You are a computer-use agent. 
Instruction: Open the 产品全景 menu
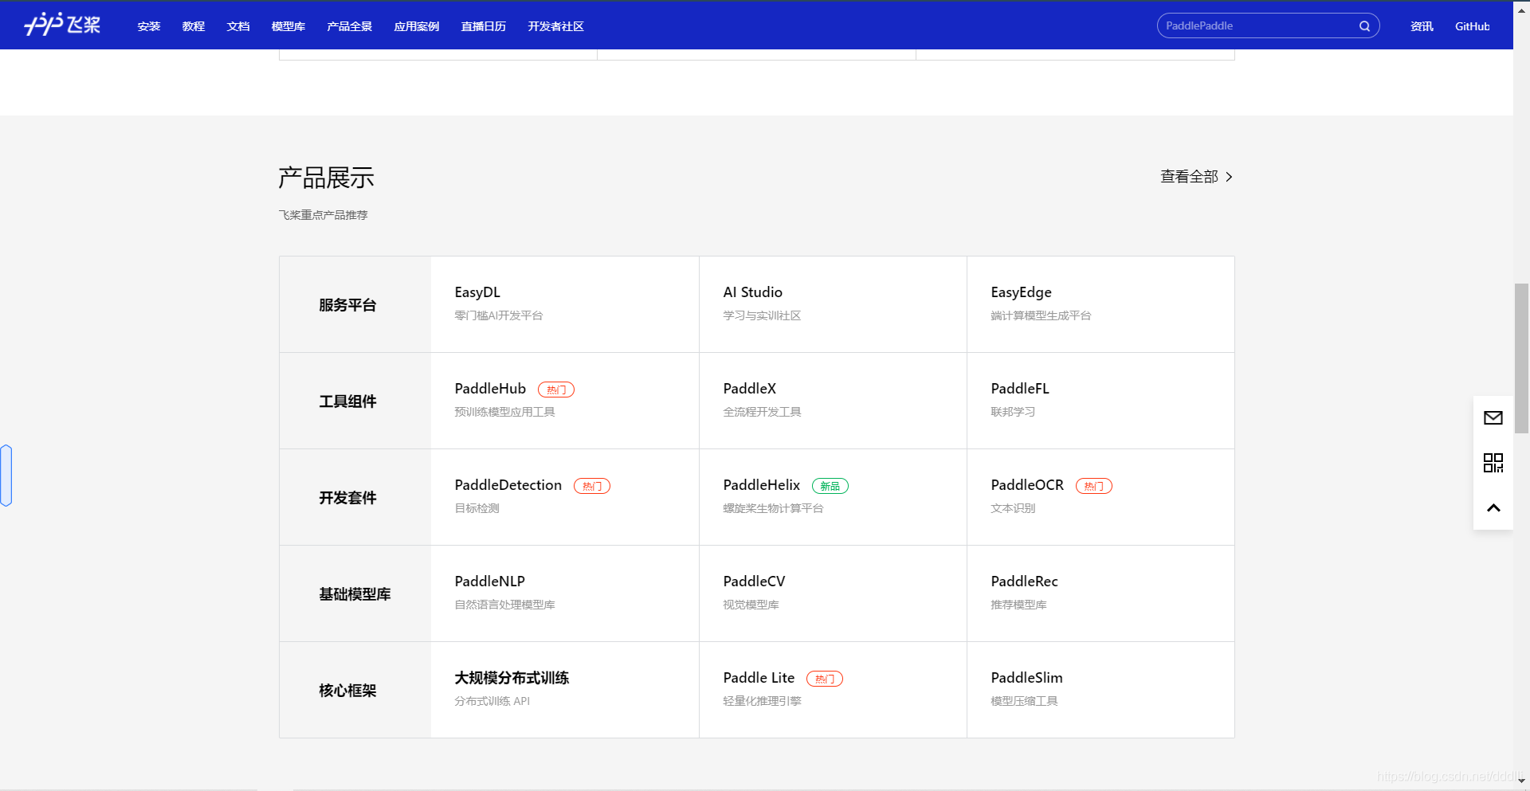(x=350, y=26)
